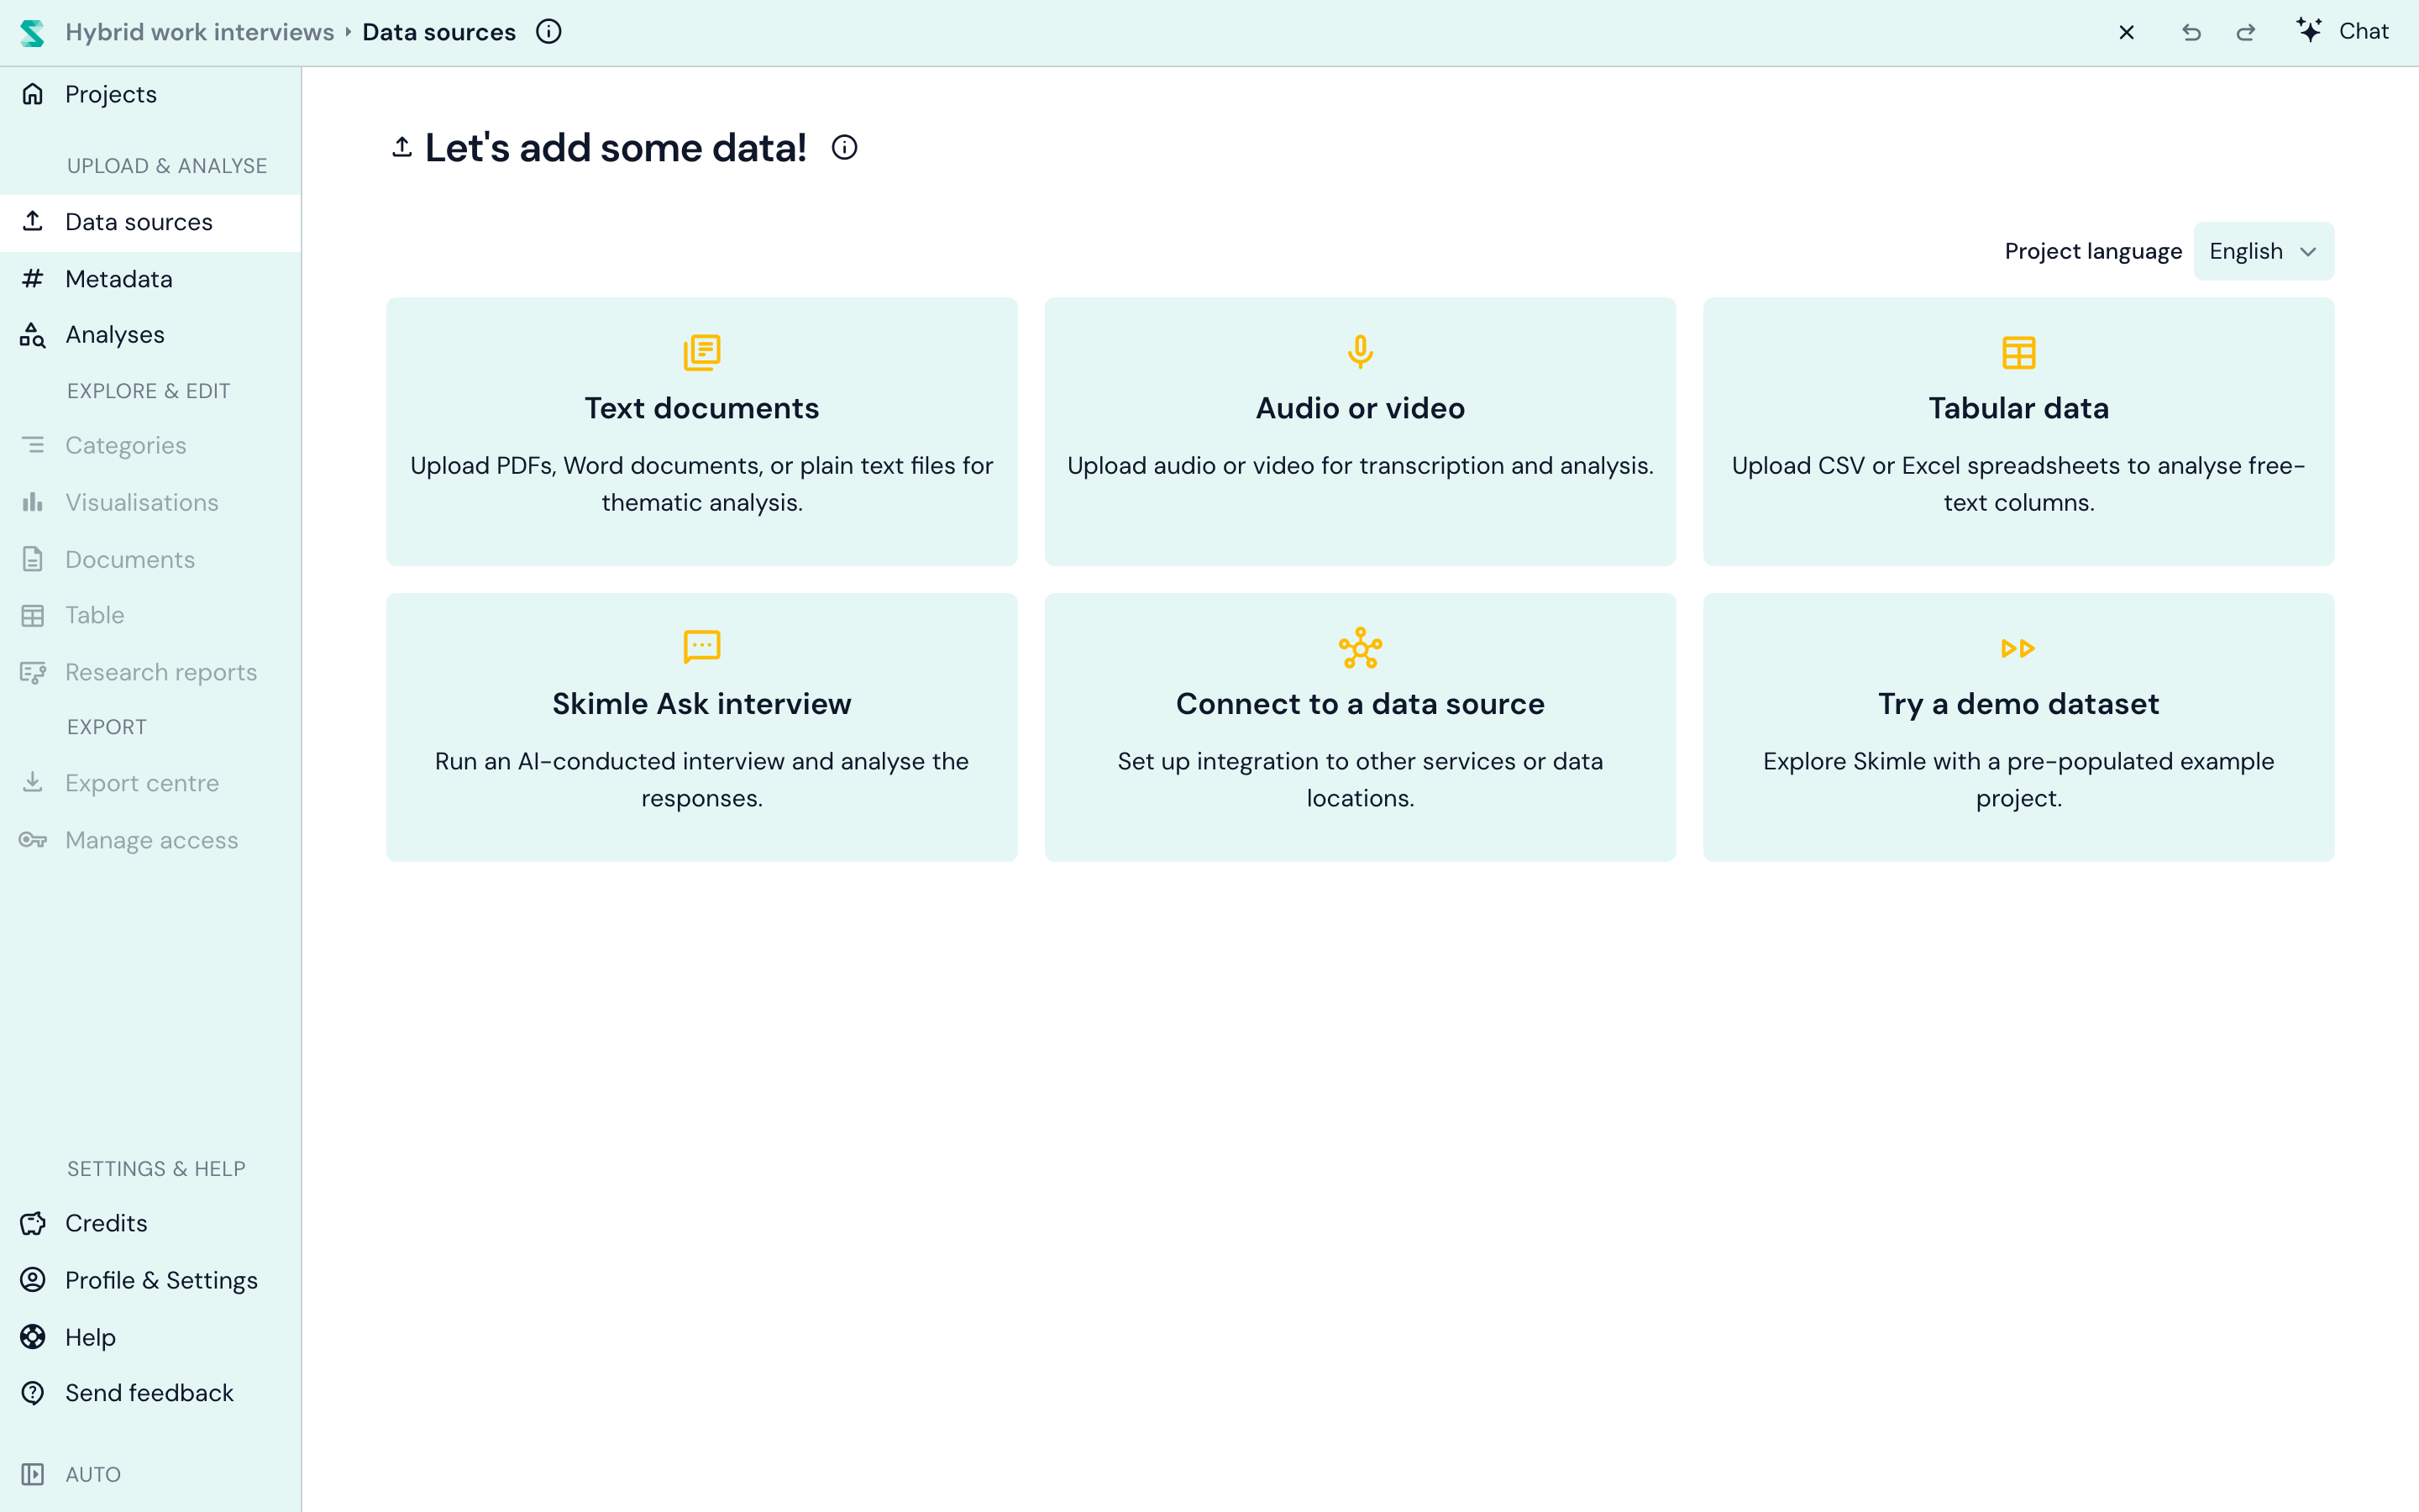Click the Send feedback icon
Screen dimensions: 2419x1512
click(x=33, y=1392)
